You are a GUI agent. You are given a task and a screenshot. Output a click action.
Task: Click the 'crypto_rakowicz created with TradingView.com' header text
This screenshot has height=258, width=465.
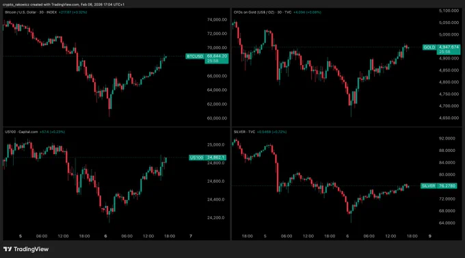coord(41,5)
